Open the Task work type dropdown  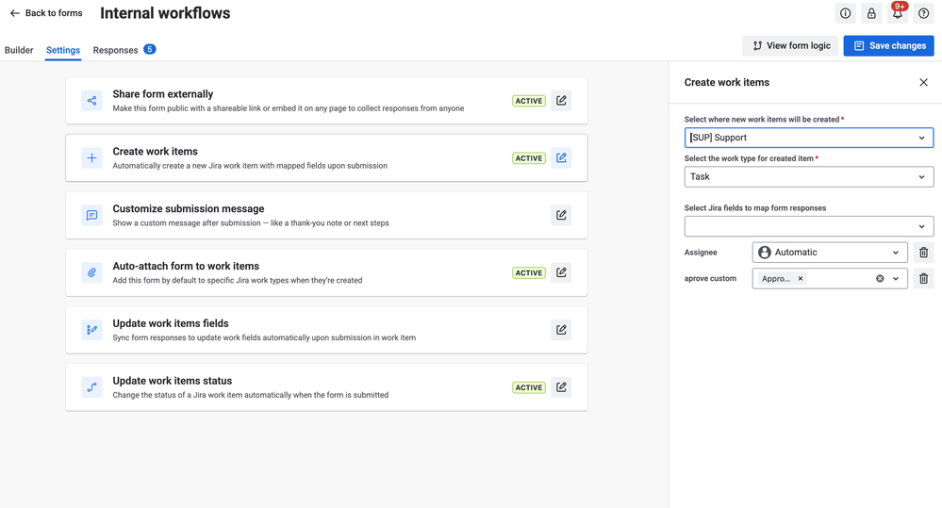809,176
